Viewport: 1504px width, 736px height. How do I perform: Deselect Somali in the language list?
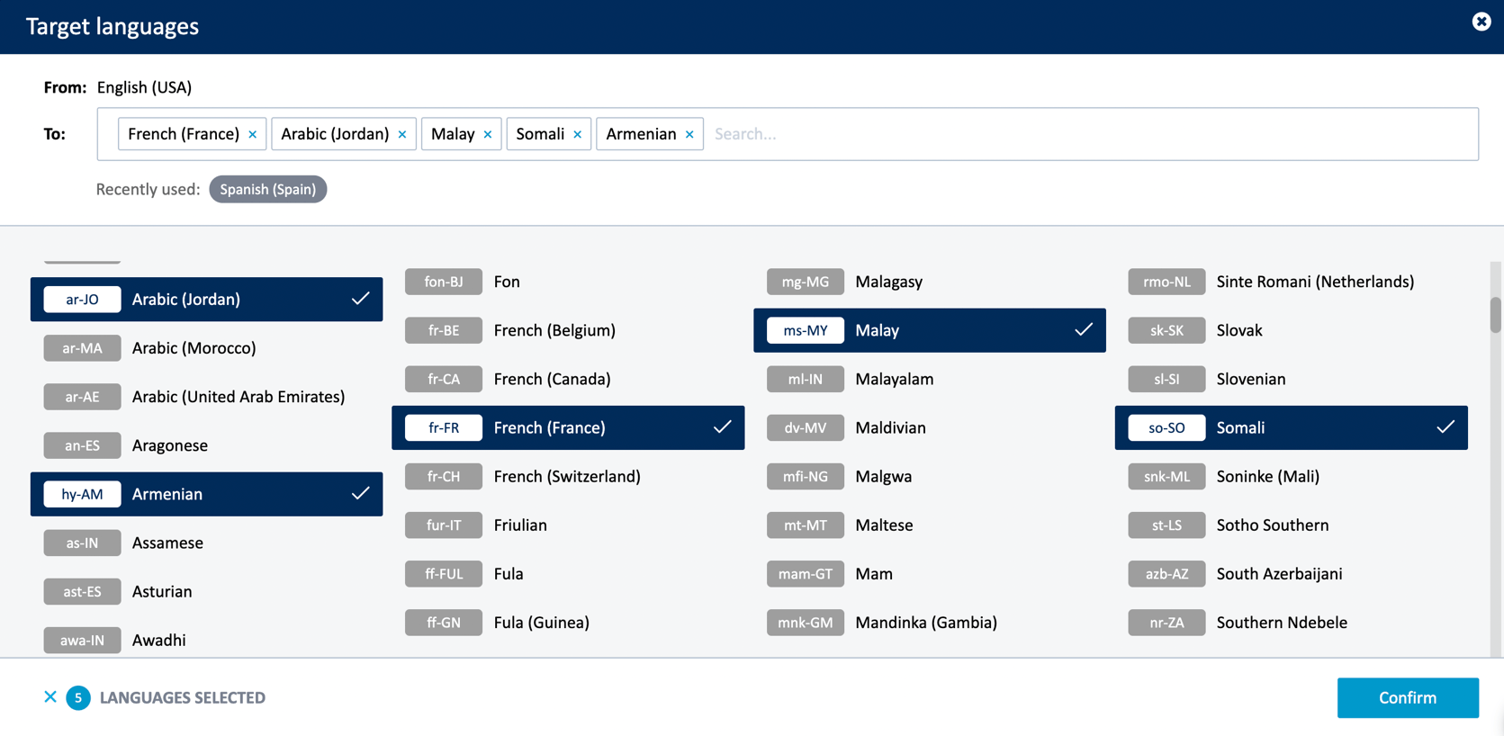tap(1291, 427)
